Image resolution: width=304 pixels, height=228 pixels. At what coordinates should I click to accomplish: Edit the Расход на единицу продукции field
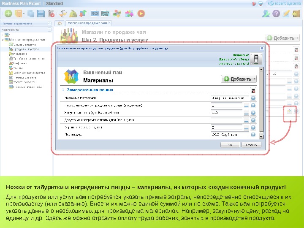[227, 106]
